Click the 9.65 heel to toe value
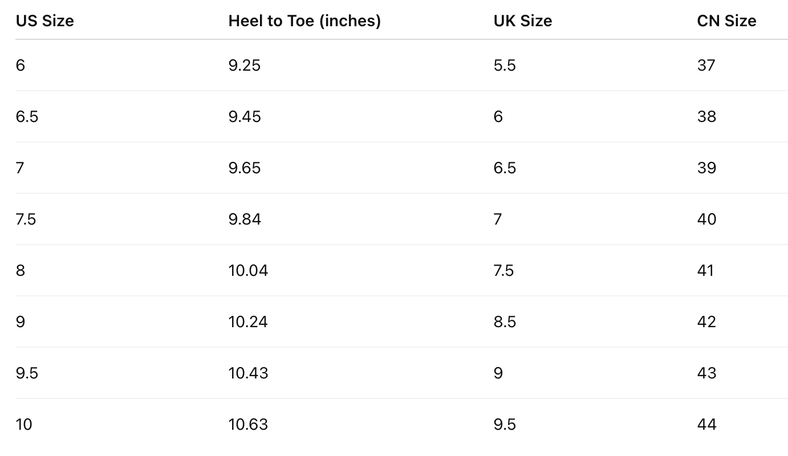 (x=245, y=168)
